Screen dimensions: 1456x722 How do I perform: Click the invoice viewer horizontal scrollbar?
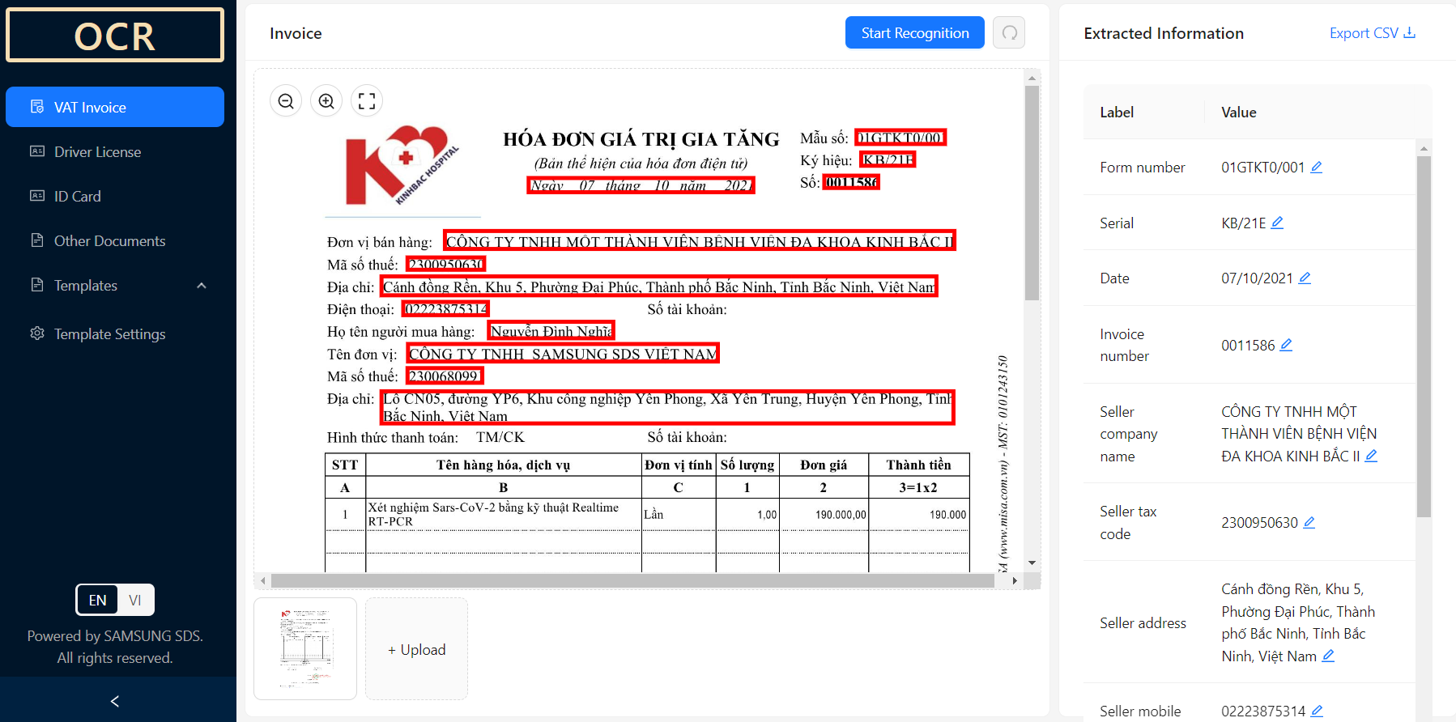(632, 580)
